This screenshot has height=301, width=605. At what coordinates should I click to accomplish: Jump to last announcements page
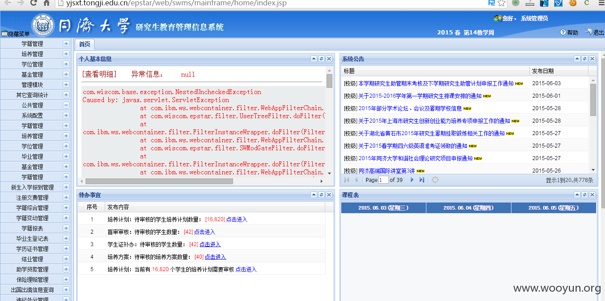coord(421,180)
